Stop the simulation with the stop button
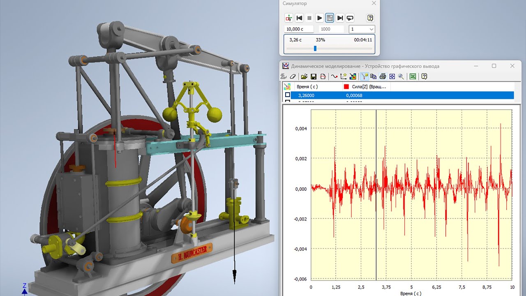Screen dimensions: 526x296 tap(309, 18)
